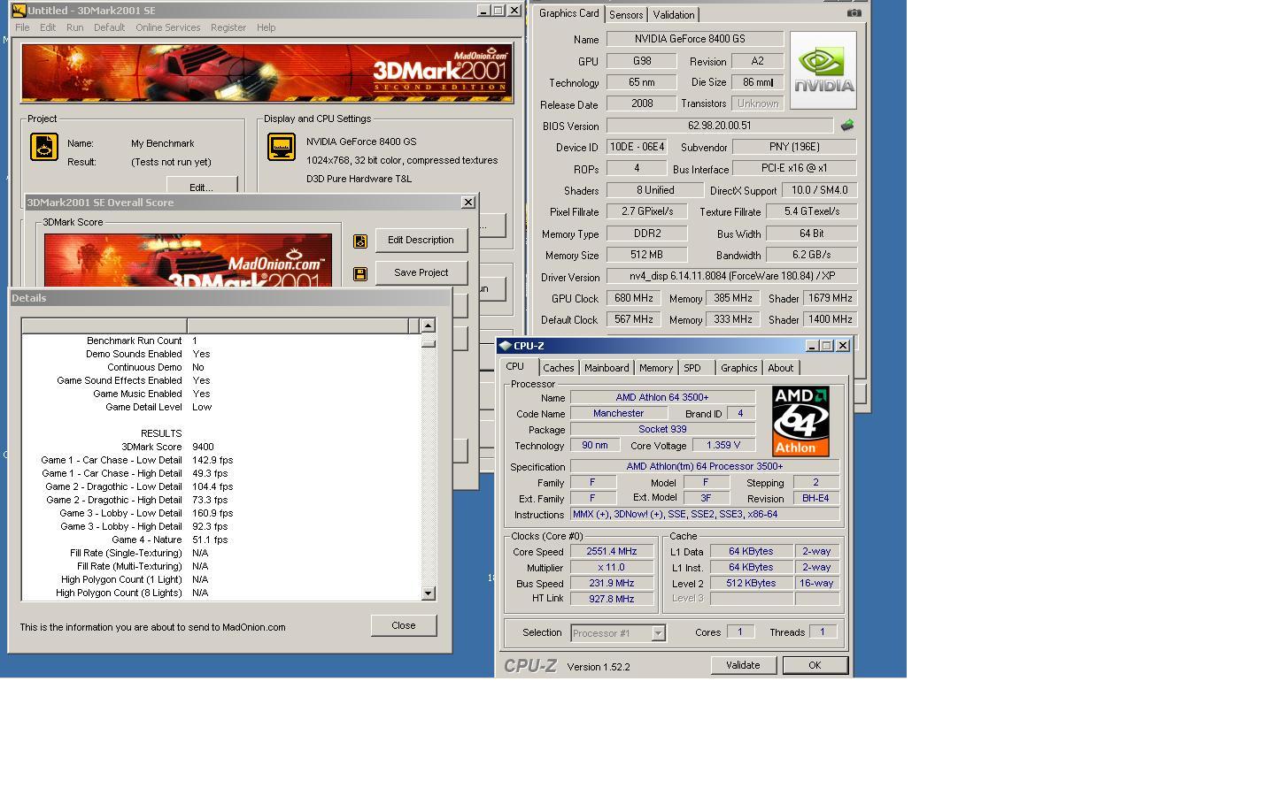Click the Edit Description button
Image resolution: width=1275 pixels, height=796 pixels.
tap(421, 240)
